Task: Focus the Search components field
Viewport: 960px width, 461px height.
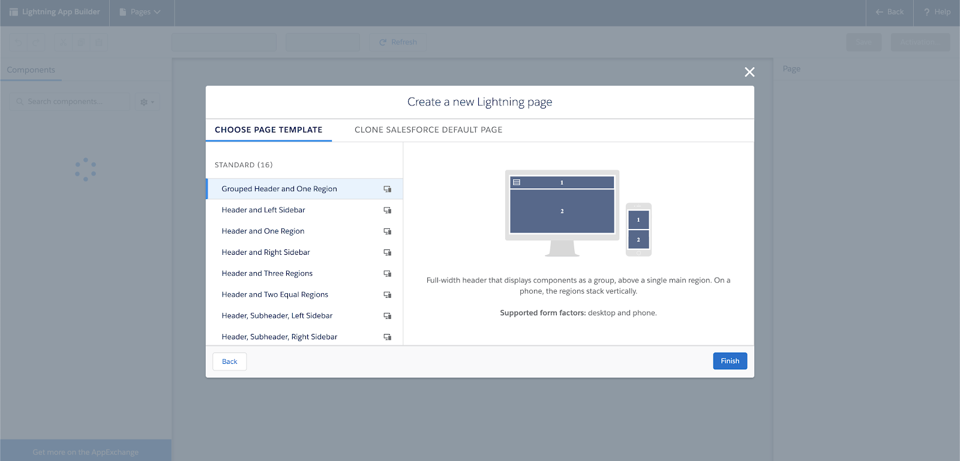Action: pos(70,101)
